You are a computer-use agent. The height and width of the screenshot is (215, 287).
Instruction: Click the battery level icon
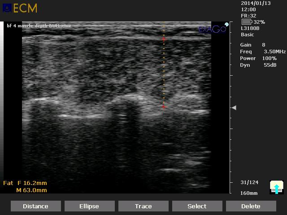pyautogui.click(x=246, y=22)
